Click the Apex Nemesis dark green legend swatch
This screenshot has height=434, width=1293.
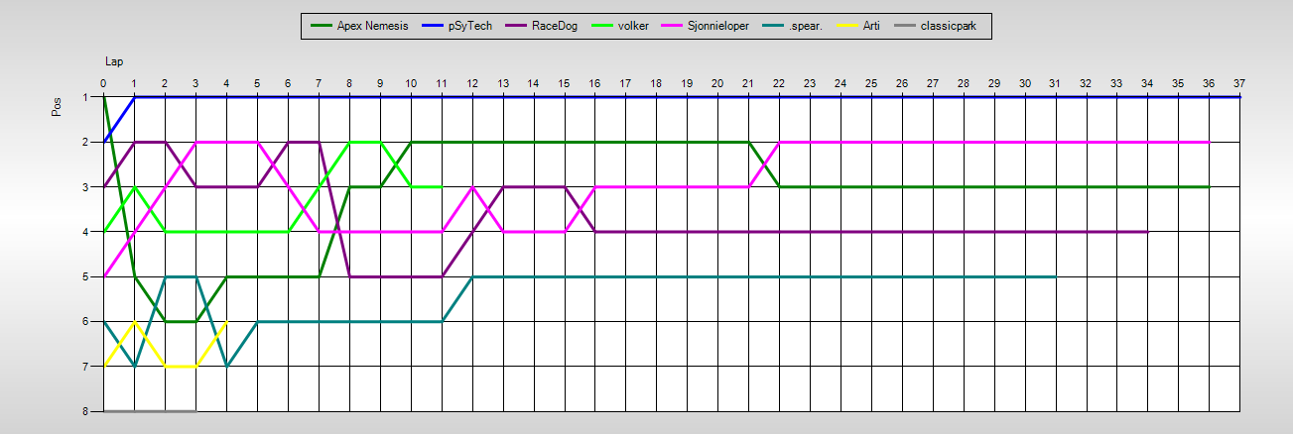[321, 26]
